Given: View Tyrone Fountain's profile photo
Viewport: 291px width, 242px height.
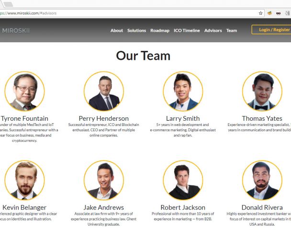Looking at the screenshot, I should click(x=25, y=91).
